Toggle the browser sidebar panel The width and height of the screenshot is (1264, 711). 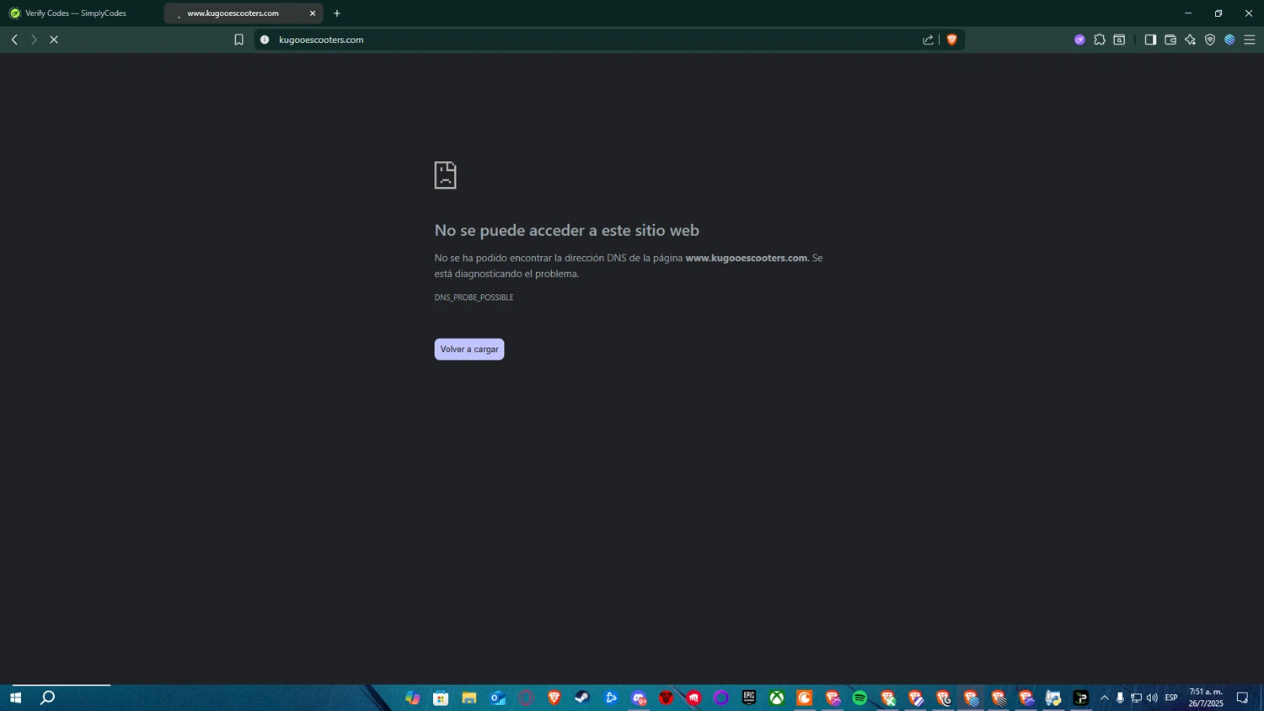point(1150,40)
